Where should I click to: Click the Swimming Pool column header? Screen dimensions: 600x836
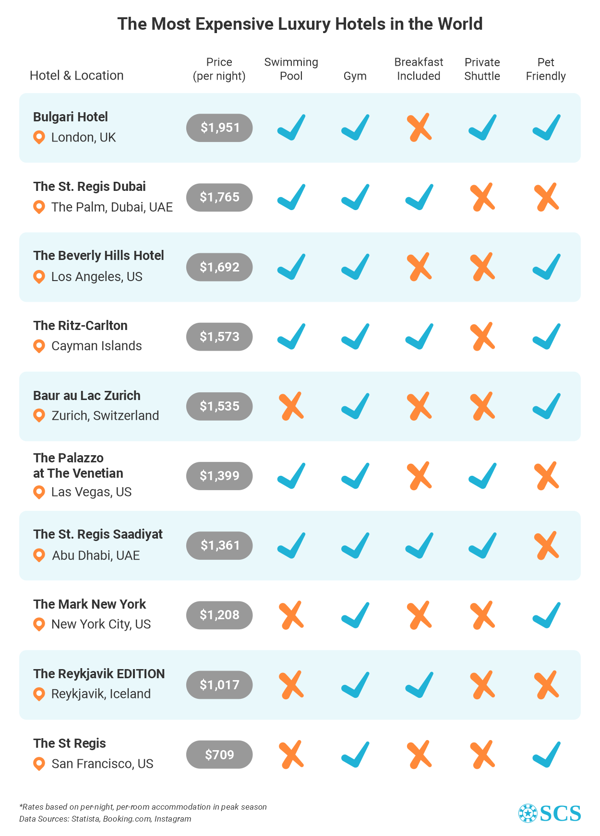(x=291, y=69)
